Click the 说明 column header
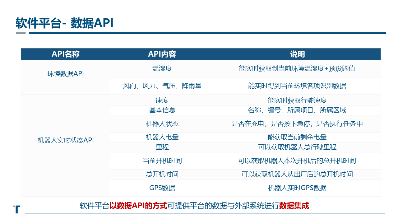This screenshot has height=224, width=398. tap(297, 54)
